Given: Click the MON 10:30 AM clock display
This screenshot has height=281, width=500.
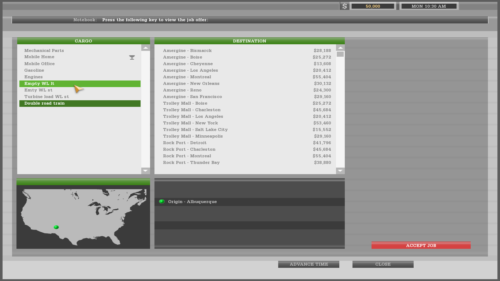Looking at the screenshot, I should (x=429, y=6).
